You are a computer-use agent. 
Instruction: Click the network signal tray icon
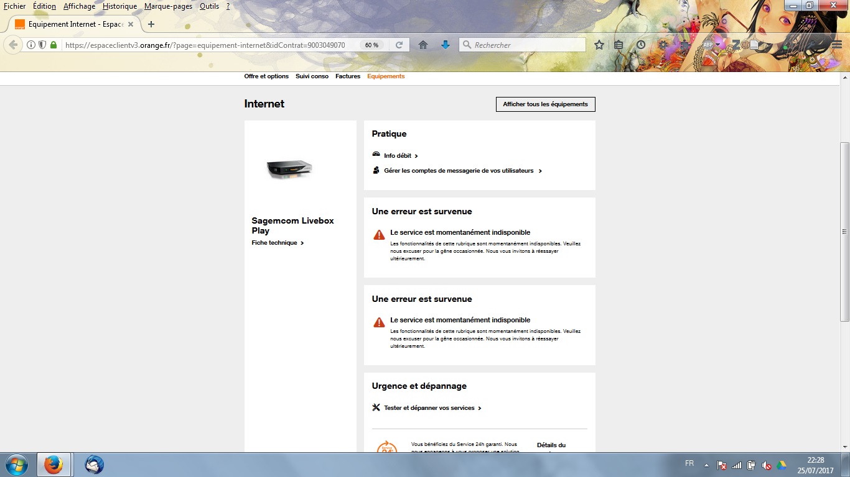737,465
